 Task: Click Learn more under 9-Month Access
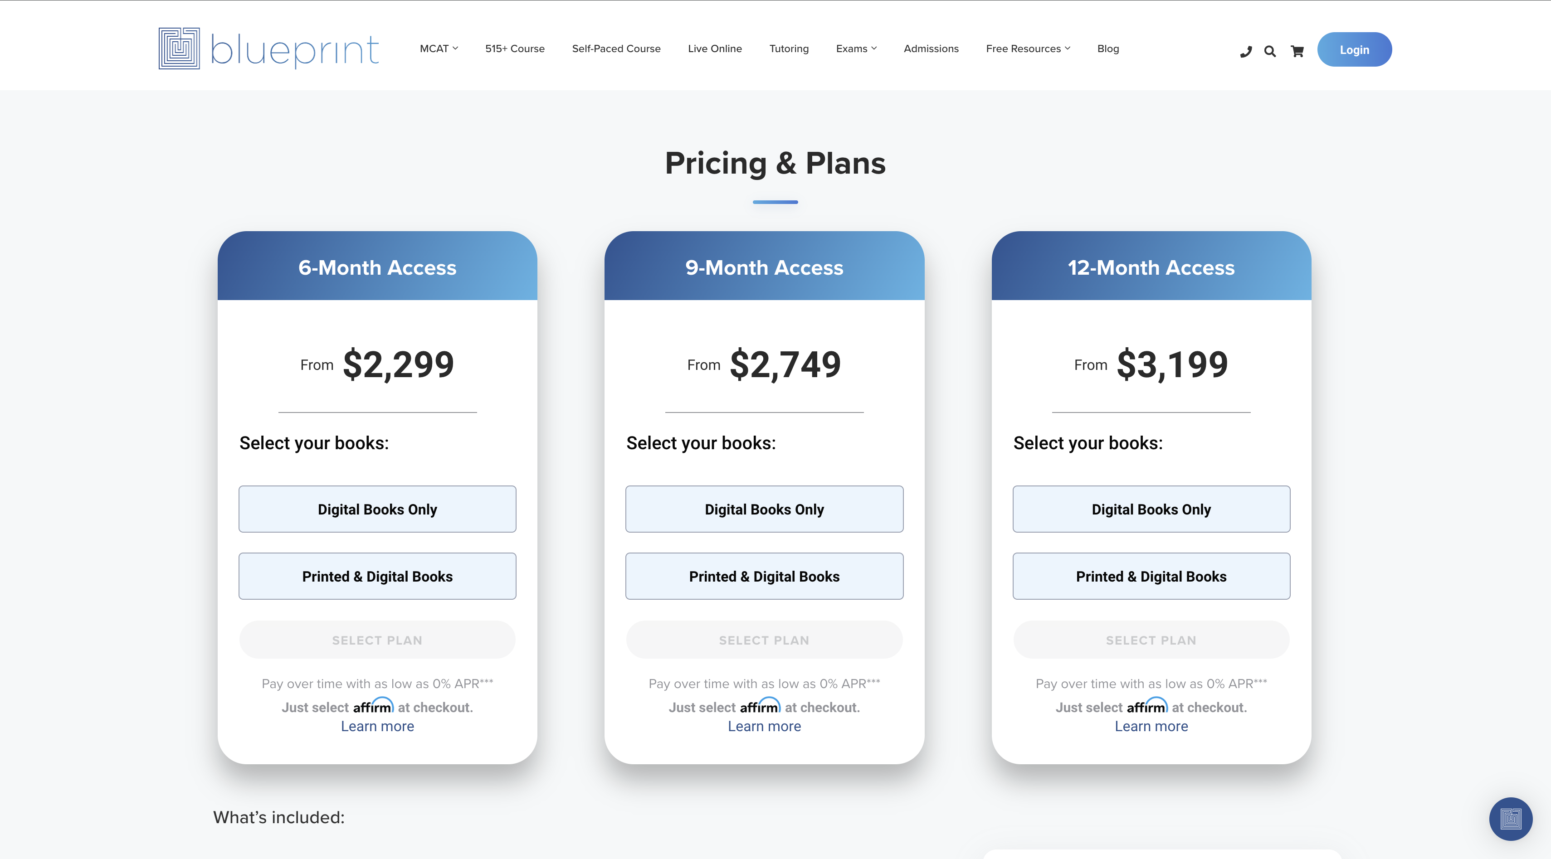click(x=764, y=726)
